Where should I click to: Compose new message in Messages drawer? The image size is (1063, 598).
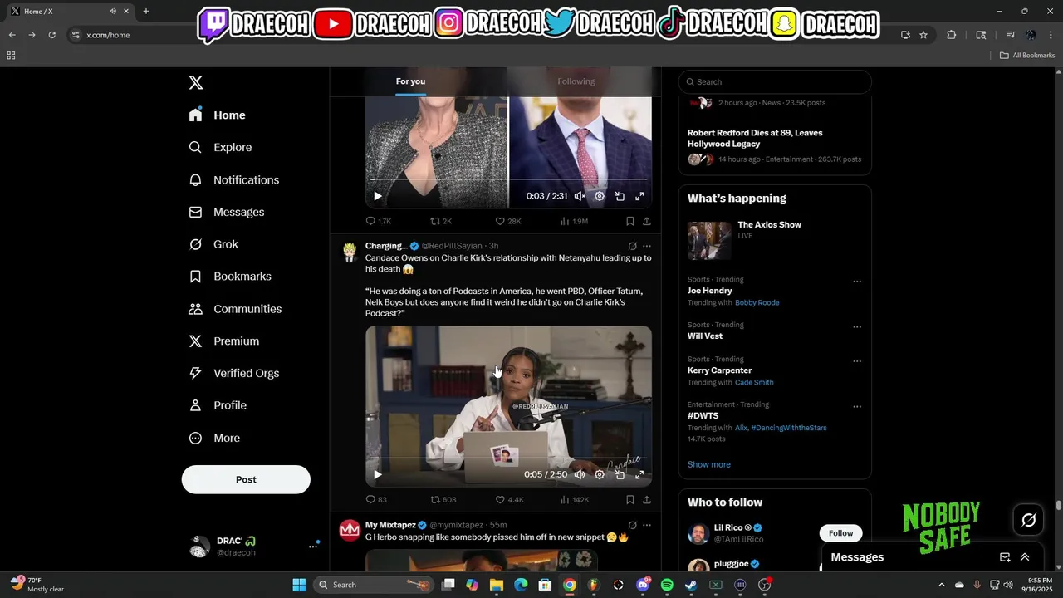1005,557
